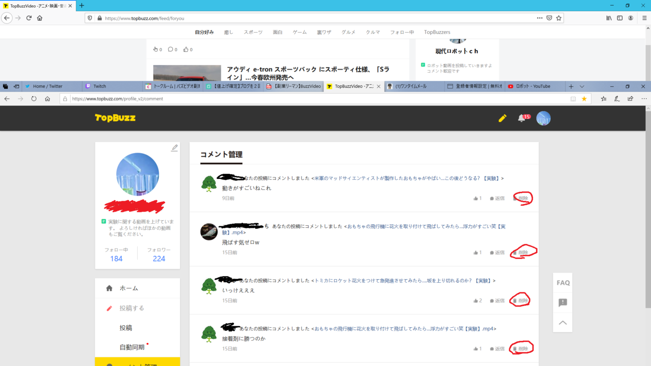Screen dimensions: 651x366
Task: Refresh the Edge profile comment page
Action: click(x=34, y=99)
